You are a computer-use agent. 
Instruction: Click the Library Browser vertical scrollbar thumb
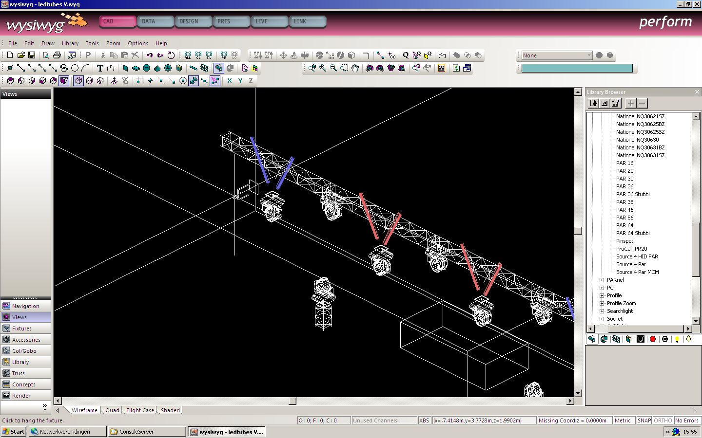tap(696, 249)
